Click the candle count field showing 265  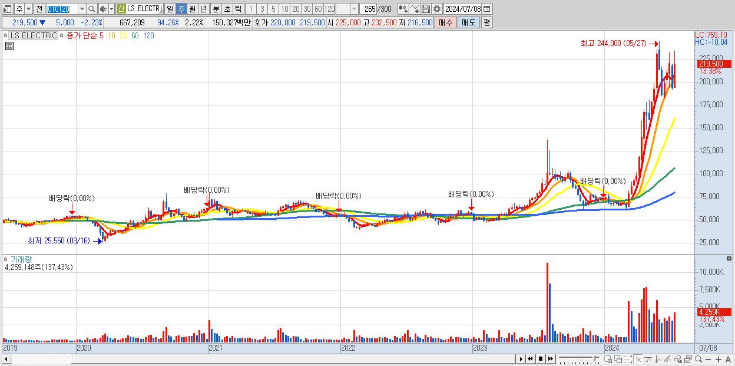(368, 9)
